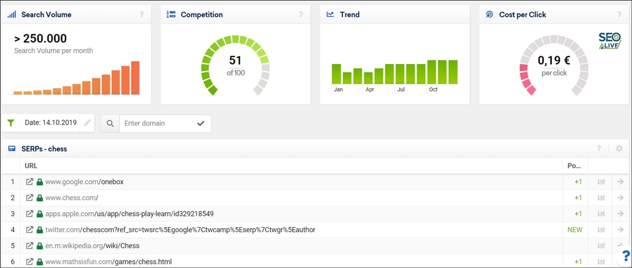
Task: Click the Competition gauge showing 51
Action: click(x=235, y=65)
